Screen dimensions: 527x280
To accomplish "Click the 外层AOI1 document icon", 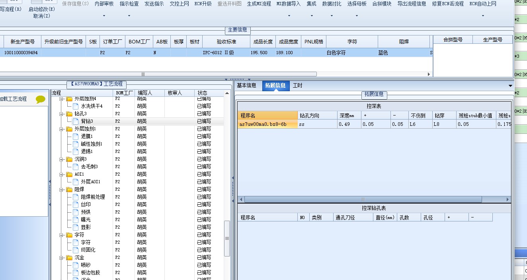I will (76, 182).
